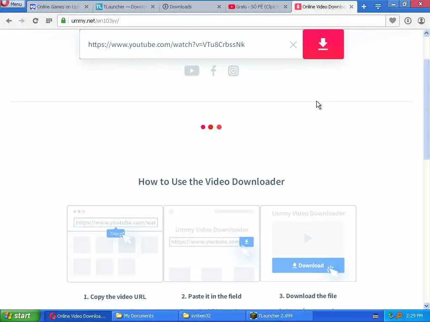The image size is (430, 322).
Task: Open the tab list menu icon
Action: [378, 7]
